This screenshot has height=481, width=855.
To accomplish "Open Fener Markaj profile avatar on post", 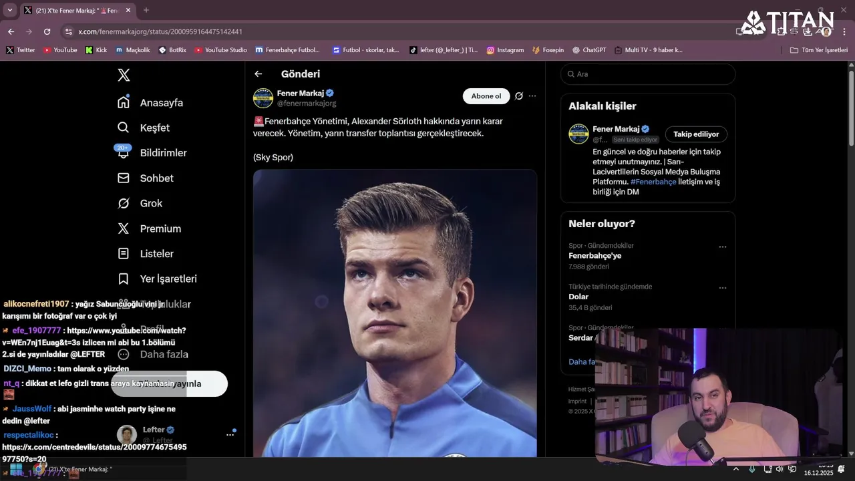I will coord(263,98).
